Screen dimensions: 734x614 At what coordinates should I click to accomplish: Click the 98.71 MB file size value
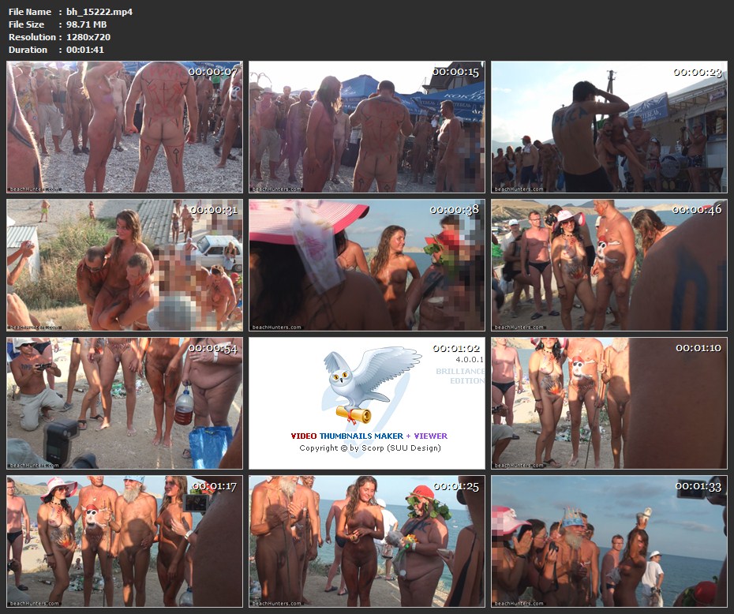[86, 24]
